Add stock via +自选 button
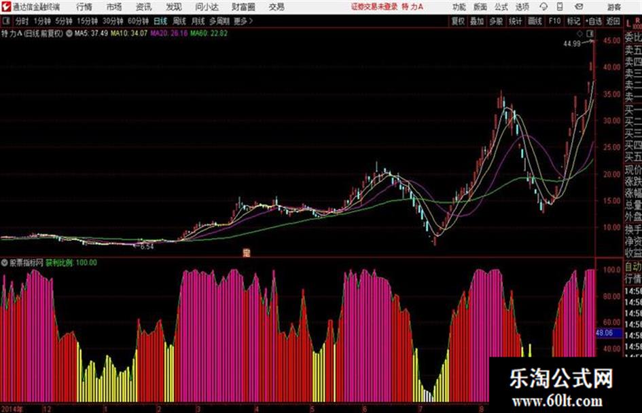This screenshot has width=642, height=413. pyautogui.click(x=593, y=21)
